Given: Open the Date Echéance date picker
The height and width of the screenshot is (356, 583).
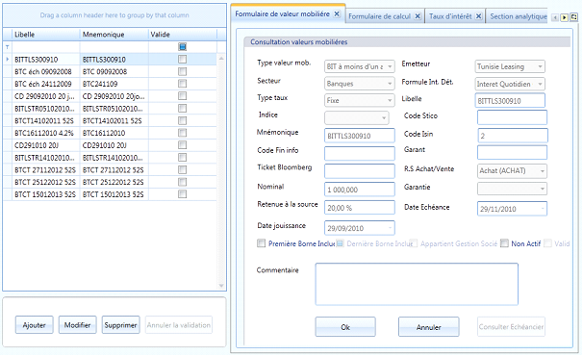Looking at the screenshot, I should 543,209.
